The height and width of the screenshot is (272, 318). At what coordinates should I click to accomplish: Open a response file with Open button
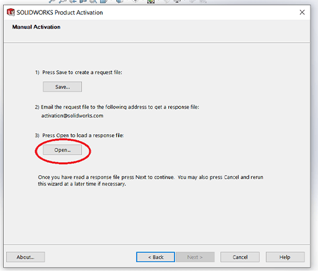click(62, 150)
